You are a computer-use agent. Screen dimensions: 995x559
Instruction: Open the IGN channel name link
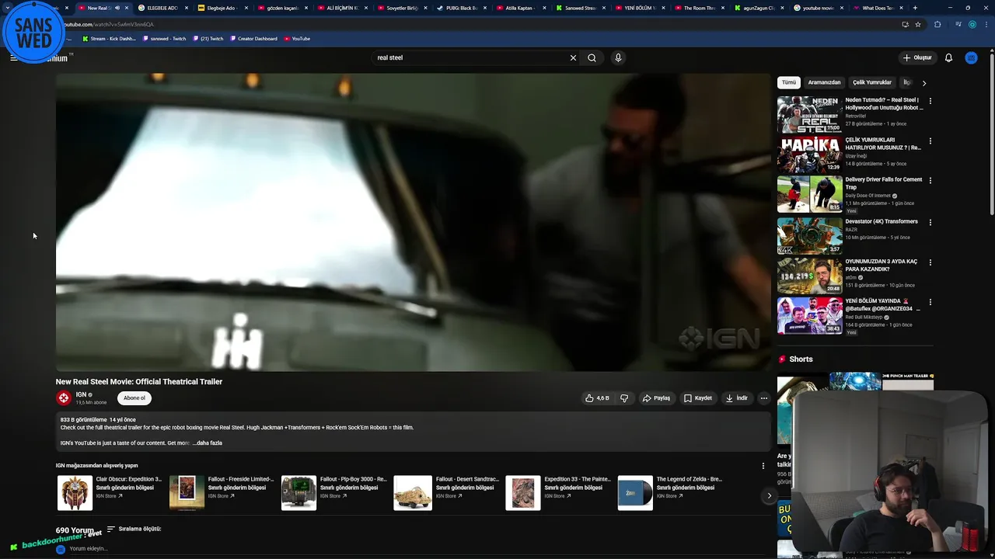point(81,394)
